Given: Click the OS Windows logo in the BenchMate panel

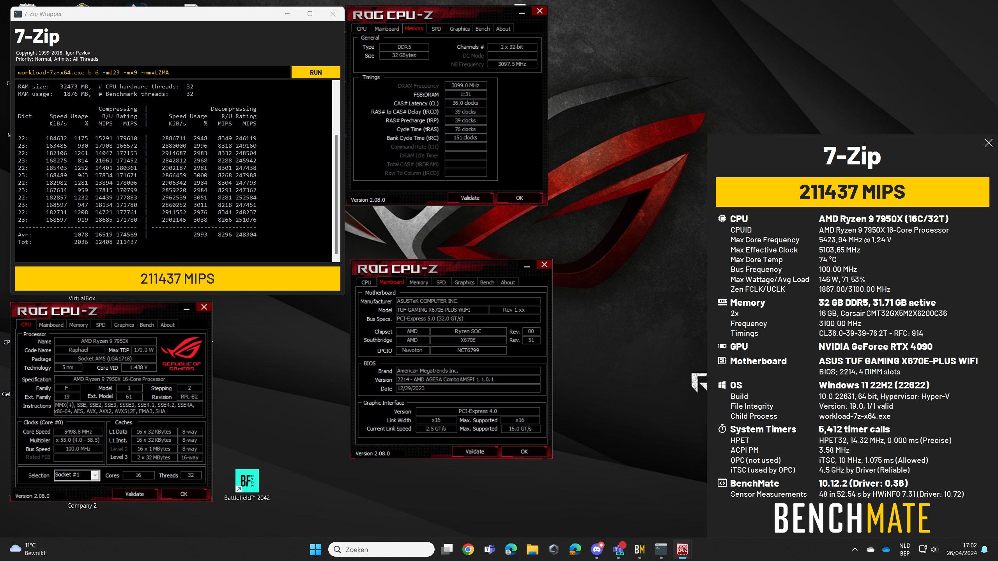Looking at the screenshot, I should click(x=722, y=385).
